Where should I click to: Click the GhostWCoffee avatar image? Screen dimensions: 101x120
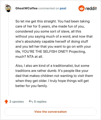(8, 8)
